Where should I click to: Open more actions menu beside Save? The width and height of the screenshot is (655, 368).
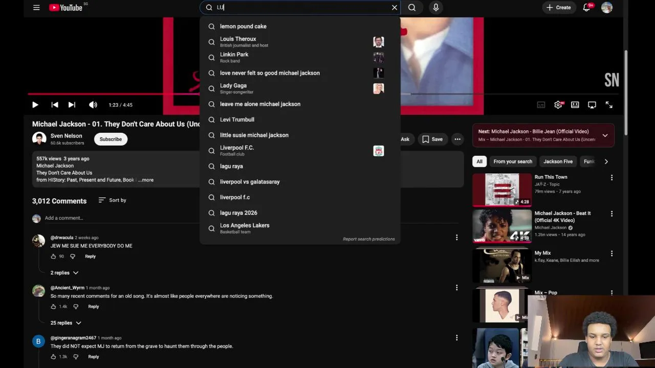tap(457, 139)
